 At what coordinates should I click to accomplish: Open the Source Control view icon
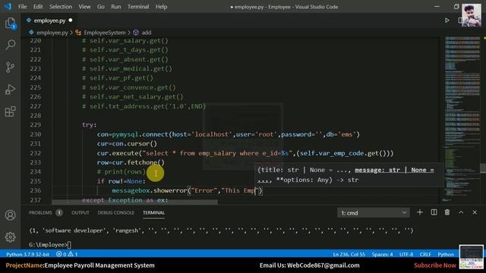pos(10,67)
